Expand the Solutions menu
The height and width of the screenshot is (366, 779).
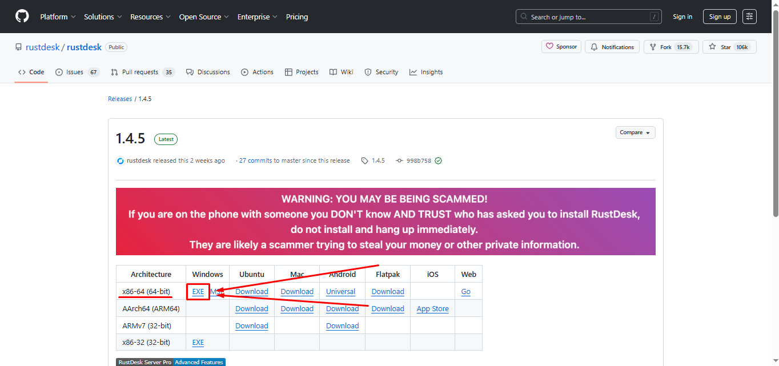point(103,17)
